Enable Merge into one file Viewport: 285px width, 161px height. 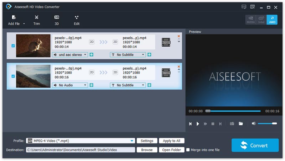click(188, 150)
